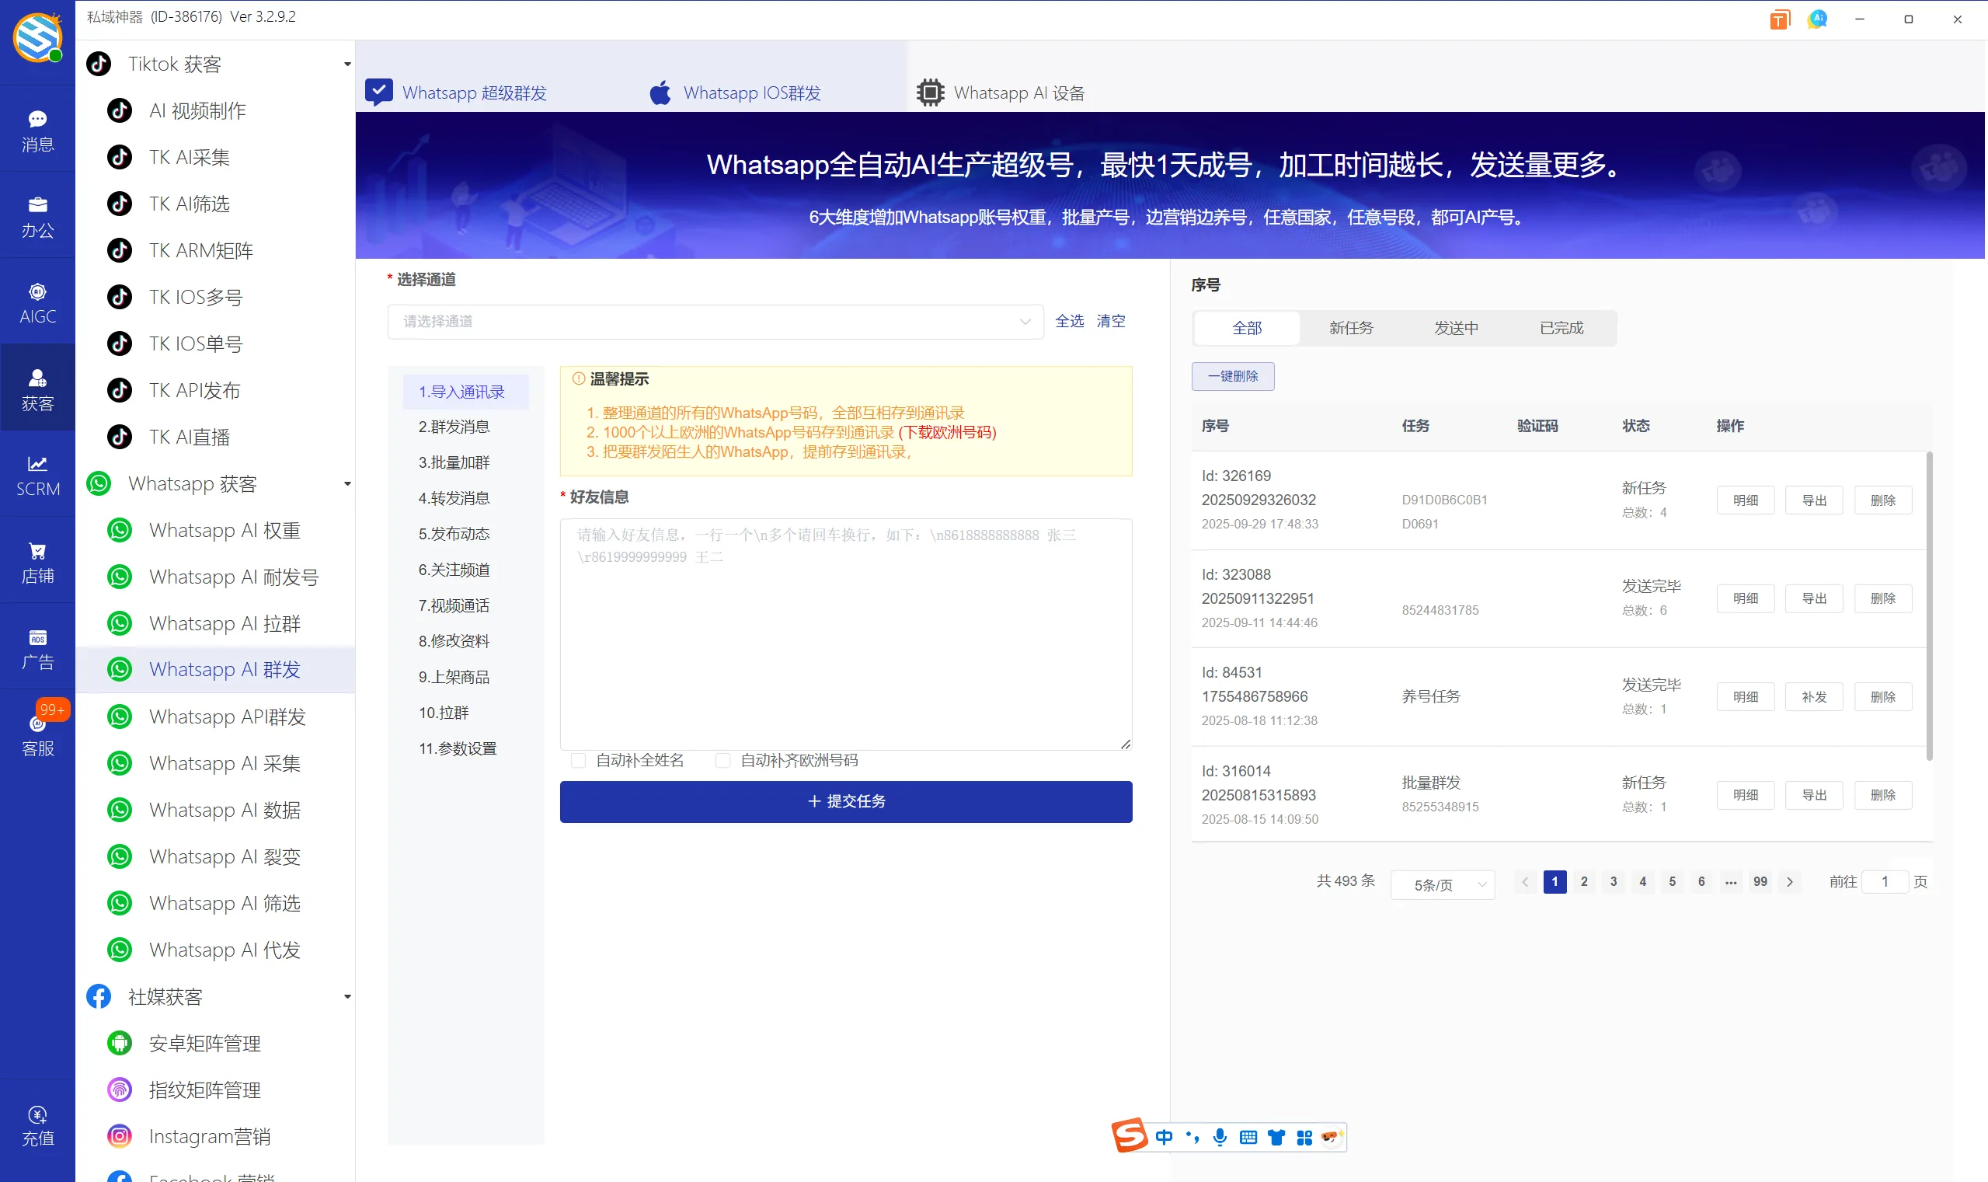Click the 提交任务 submit button
Viewport: 1988px width, 1182px height.
[845, 801]
